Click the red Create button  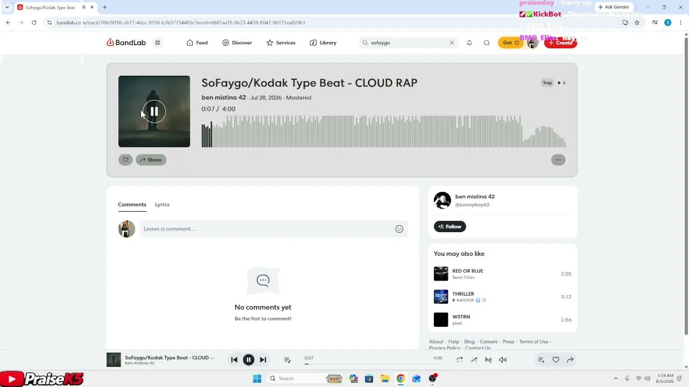(x=560, y=42)
